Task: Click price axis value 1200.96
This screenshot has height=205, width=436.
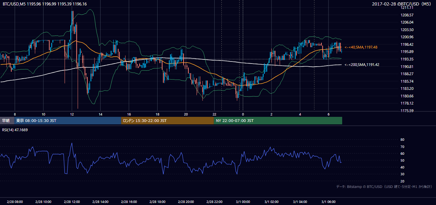Action: click(407, 37)
